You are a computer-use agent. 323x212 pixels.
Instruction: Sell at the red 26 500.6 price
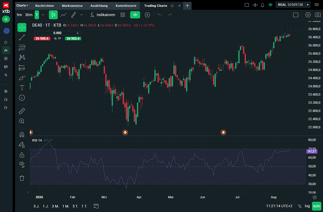[x=42, y=39]
